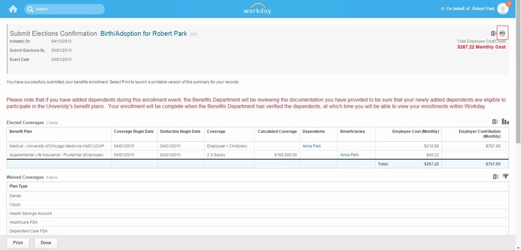The image size is (521, 250).
Task: Open Birth/Adoption for Robert Park link
Action: click(144, 33)
